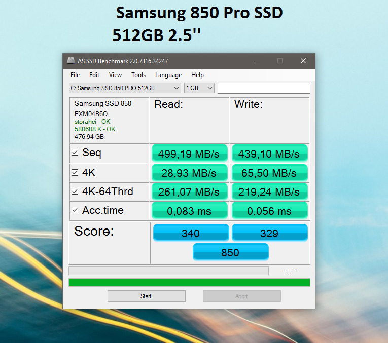Image resolution: width=388 pixels, height=343 pixels.
Task: Click the storahci - OK driver status
Action: (x=92, y=121)
